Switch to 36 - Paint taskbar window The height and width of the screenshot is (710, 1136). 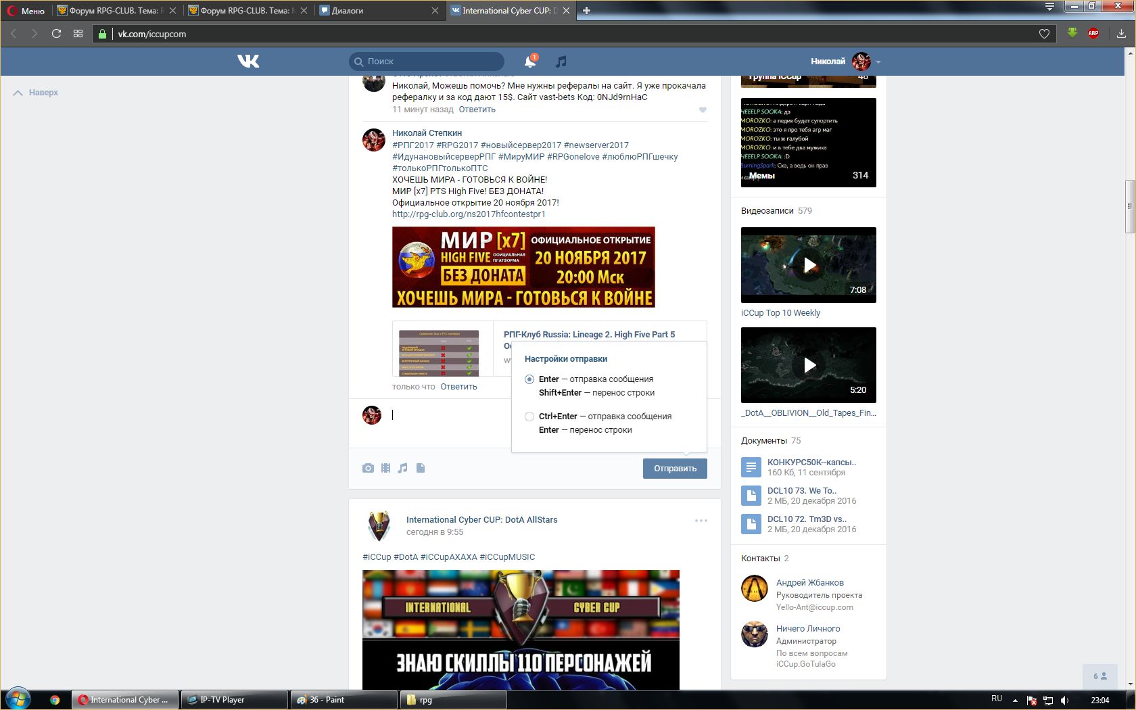pos(344,700)
